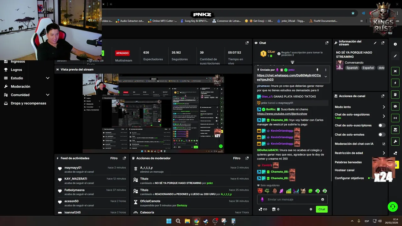Enable Chat de solo-emotes toggle
Viewport: 402px width, 226px height.
382,135
